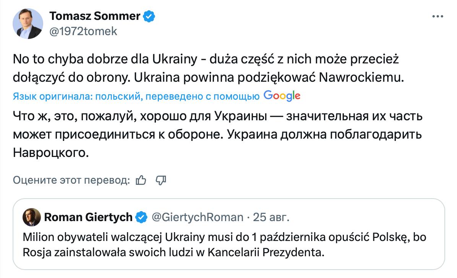This screenshot has height=278, width=457.
Task: Open the quoted tweet by Roman Giertych
Action: (229, 234)
